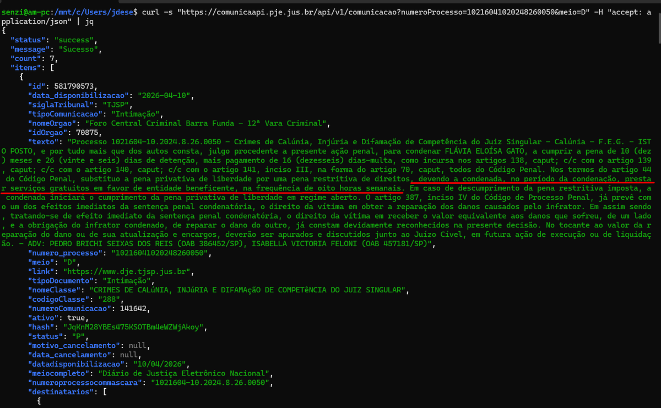661x408 pixels.
Task: Click the "motivo_cancelamento": null line
Action: (88, 346)
